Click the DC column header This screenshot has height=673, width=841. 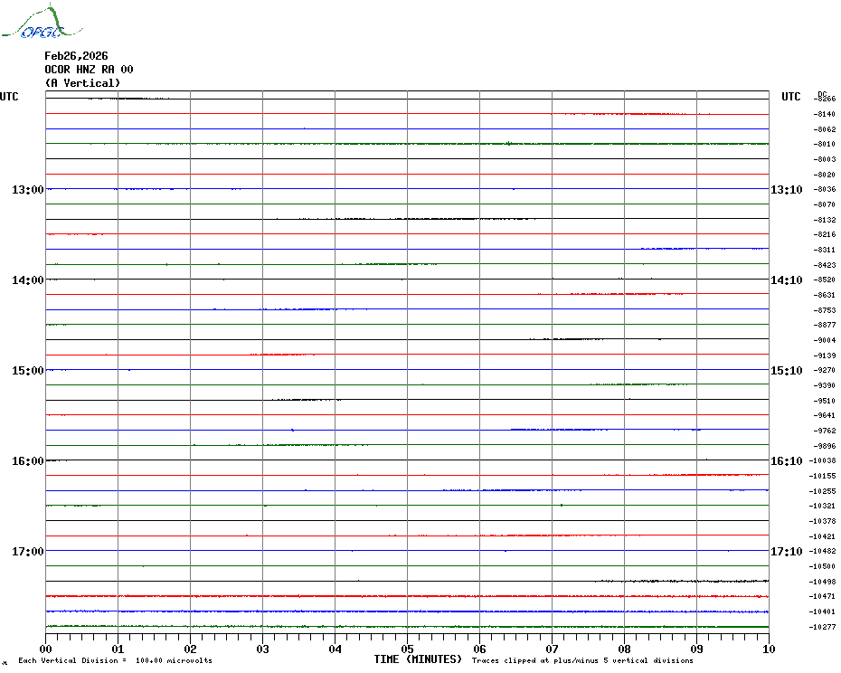[x=822, y=93]
